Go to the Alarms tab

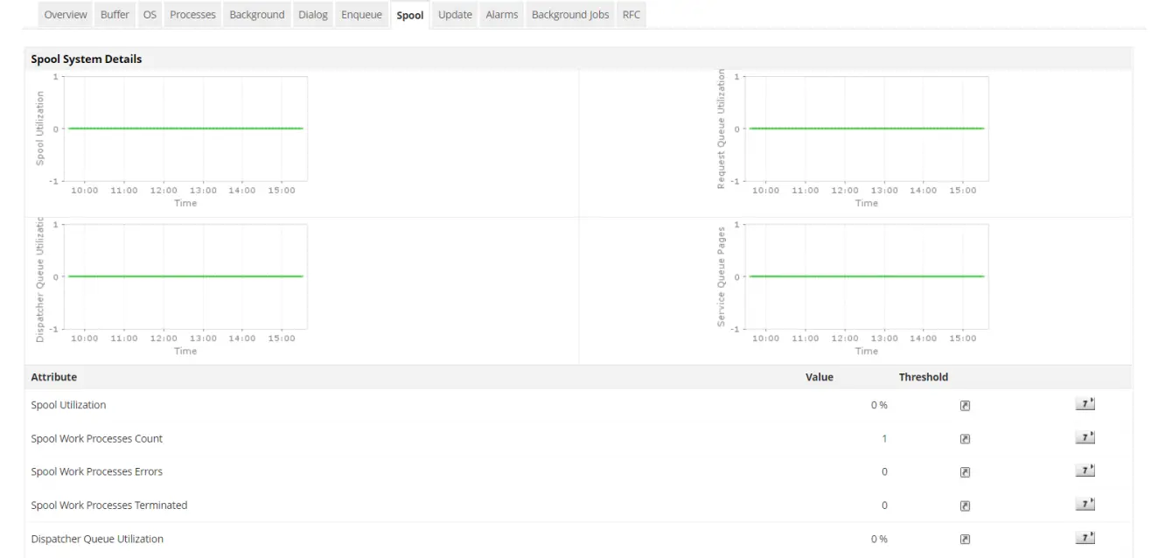pos(500,14)
